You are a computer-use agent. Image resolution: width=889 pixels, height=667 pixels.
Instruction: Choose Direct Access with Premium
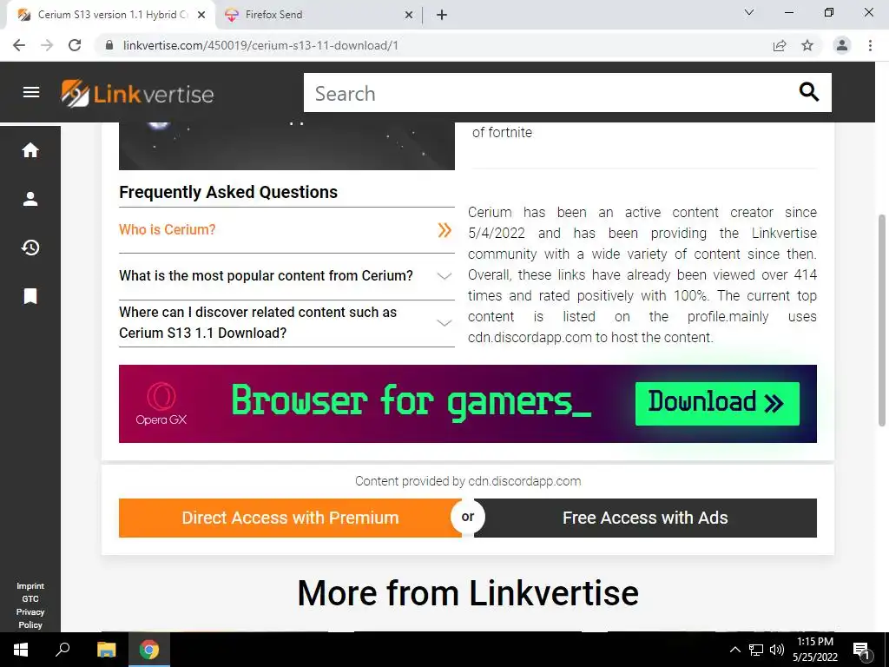tap(290, 518)
